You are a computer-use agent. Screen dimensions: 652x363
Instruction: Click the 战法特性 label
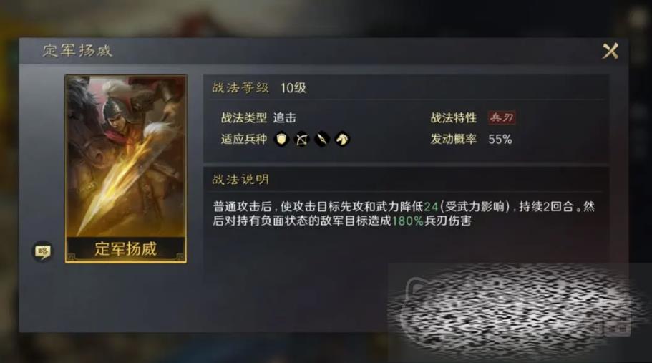pos(453,117)
